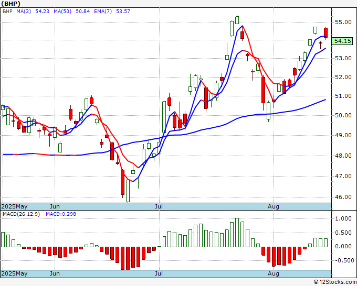Click the 53.00 price axis label

point(343,58)
